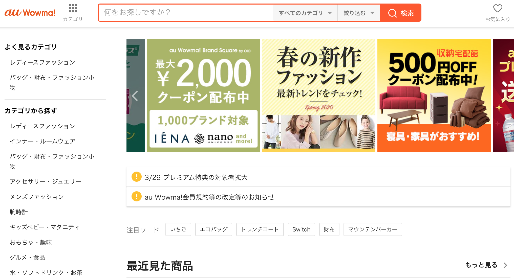Viewport: 514px width, 280px height.
Task: Open the 春の新作ファッション banner
Action: [319, 96]
